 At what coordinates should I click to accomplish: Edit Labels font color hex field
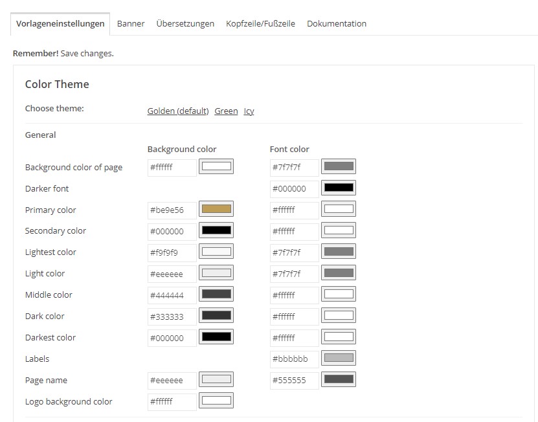[295, 359]
